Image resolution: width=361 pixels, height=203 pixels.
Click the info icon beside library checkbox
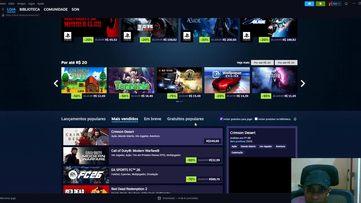(295, 119)
